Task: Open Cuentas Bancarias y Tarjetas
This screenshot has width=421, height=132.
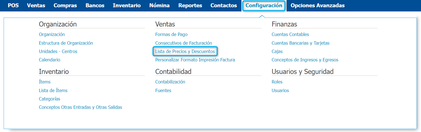Action: pos(301,43)
